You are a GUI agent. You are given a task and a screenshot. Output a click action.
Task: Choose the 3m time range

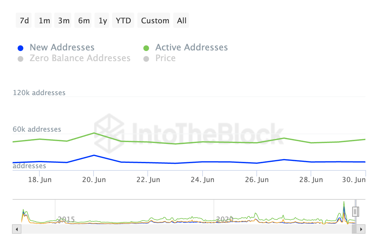click(x=64, y=21)
